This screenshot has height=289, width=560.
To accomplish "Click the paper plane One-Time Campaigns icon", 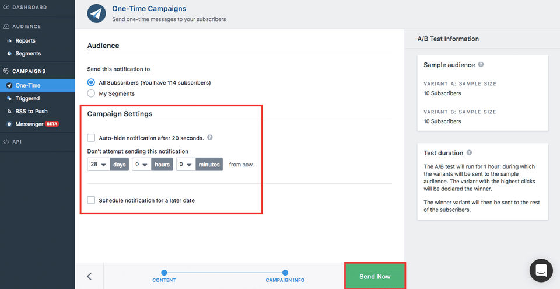I will (x=96, y=13).
